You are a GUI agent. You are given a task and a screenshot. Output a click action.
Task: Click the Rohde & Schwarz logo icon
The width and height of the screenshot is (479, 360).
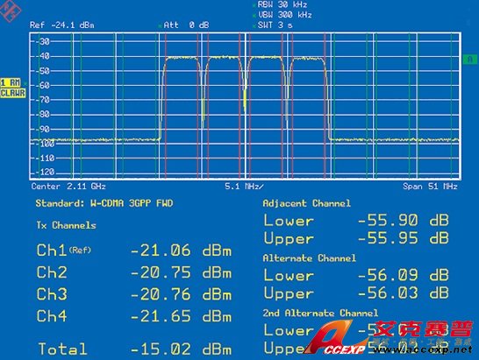point(10,10)
